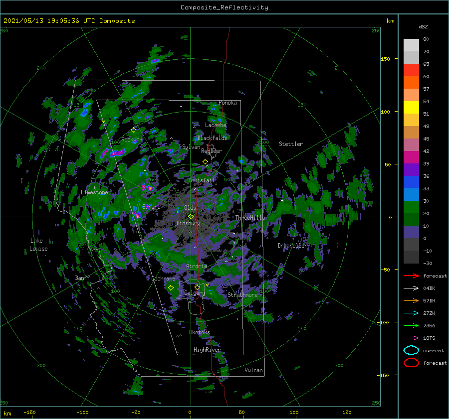Click the yellow diamond marker below Cochrane
The height and width of the screenshot is (419, 449).
pos(171,288)
